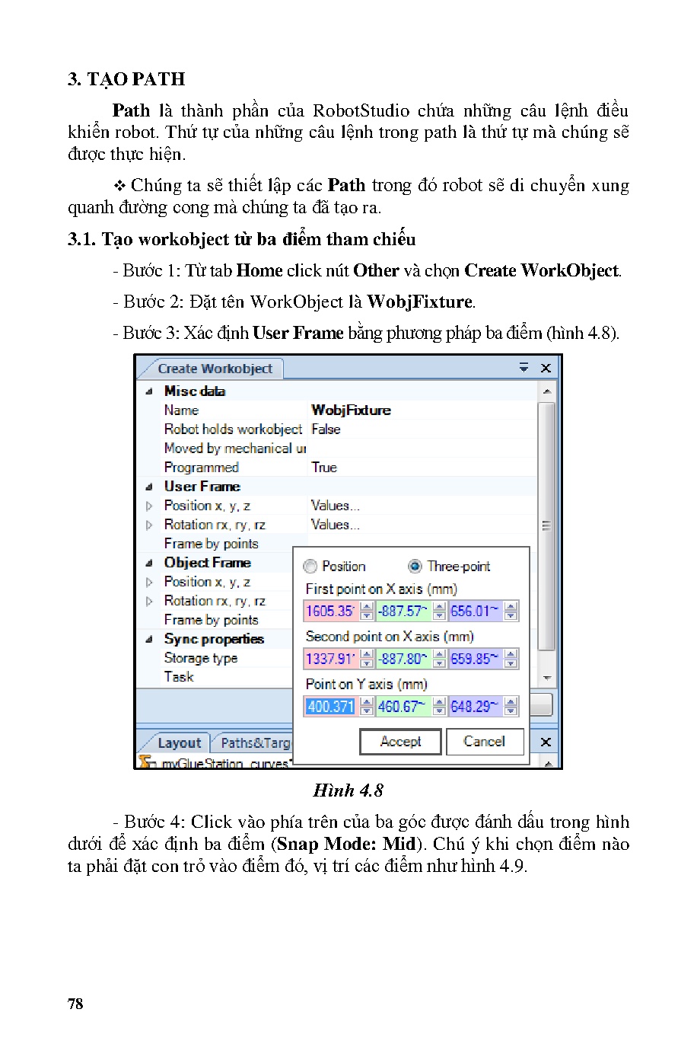
Task: Collapse the Misc data section
Action: tap(149, 391)
